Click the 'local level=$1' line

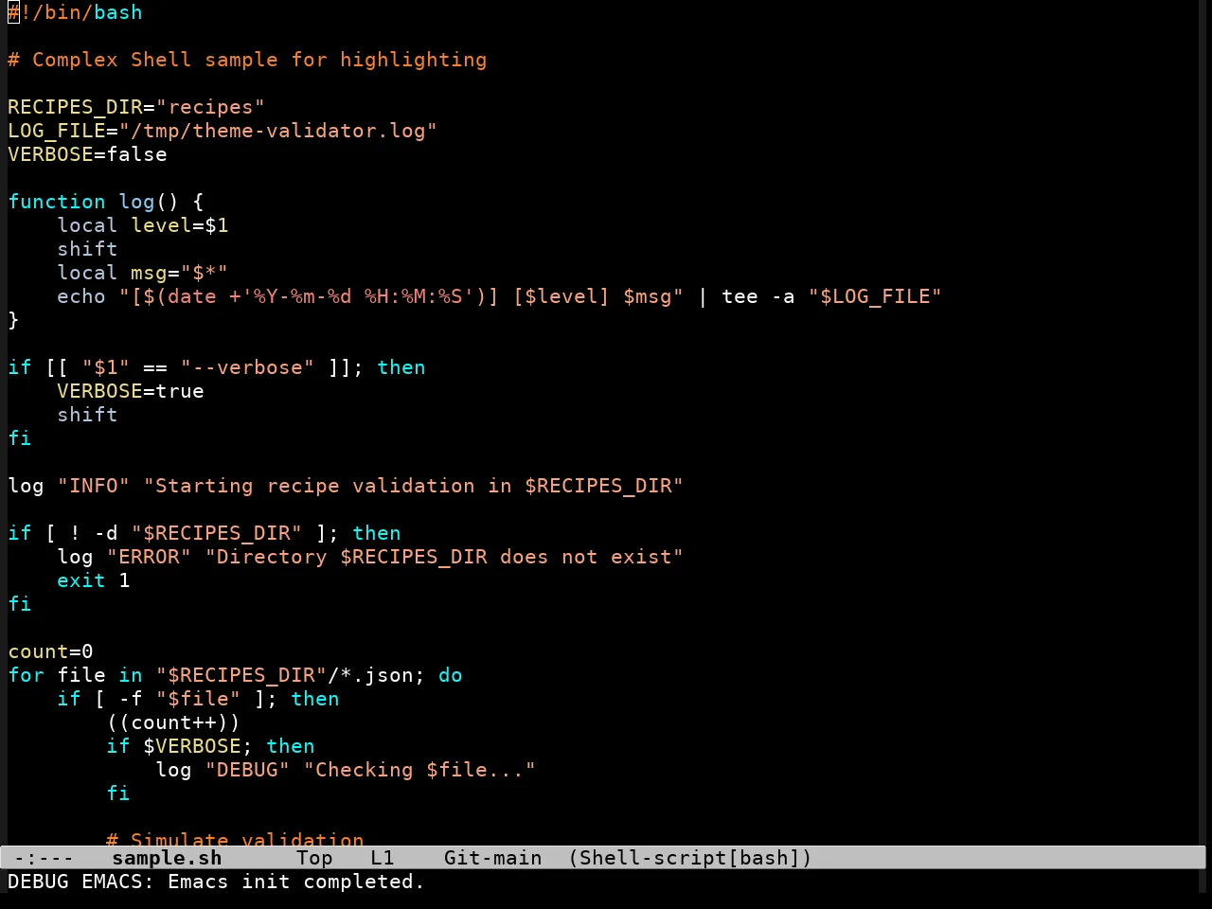tap(143, 225)
